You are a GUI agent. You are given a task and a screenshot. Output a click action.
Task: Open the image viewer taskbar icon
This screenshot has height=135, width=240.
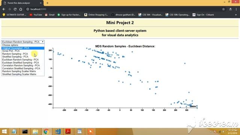[79, 132]
